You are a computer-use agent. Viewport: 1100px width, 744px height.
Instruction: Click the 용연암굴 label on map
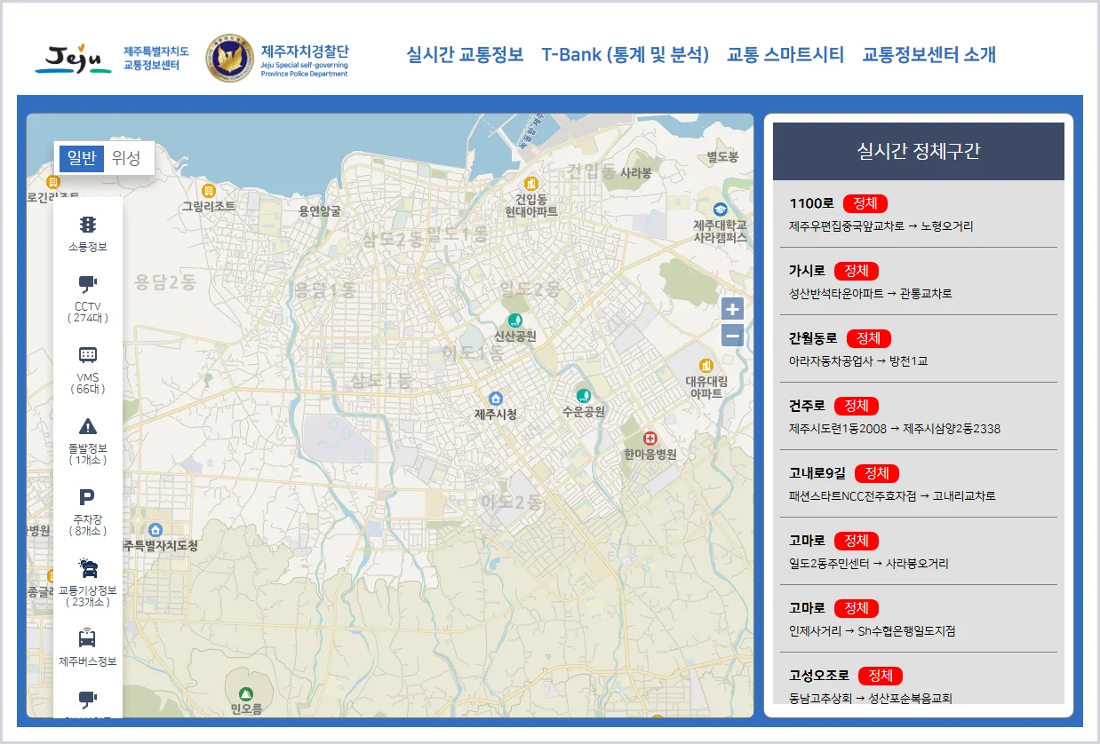coord(320,210)
